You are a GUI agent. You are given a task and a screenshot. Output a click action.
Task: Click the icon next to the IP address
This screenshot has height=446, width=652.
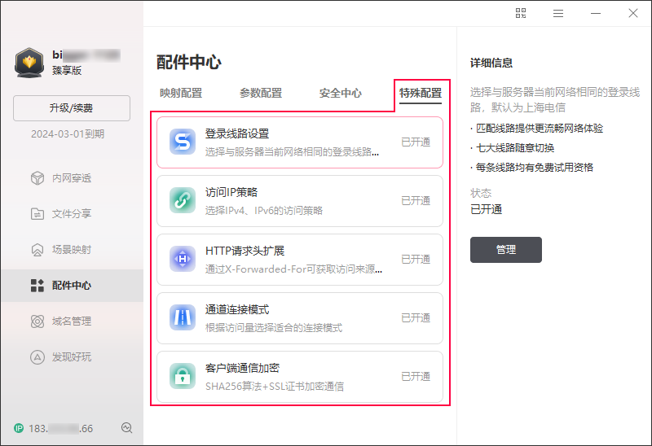coord(126,428)
